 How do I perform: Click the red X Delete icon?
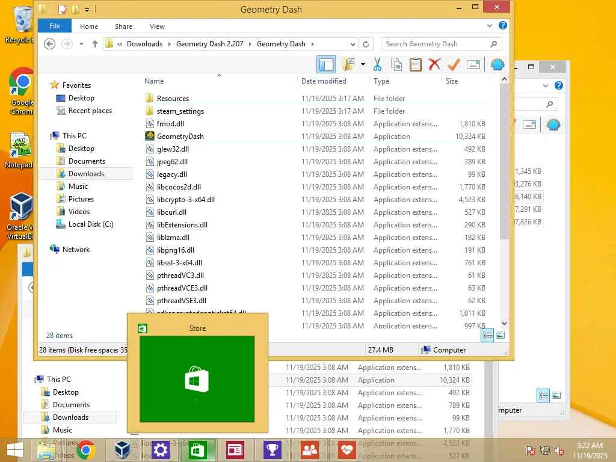click(x=434, y=64)
